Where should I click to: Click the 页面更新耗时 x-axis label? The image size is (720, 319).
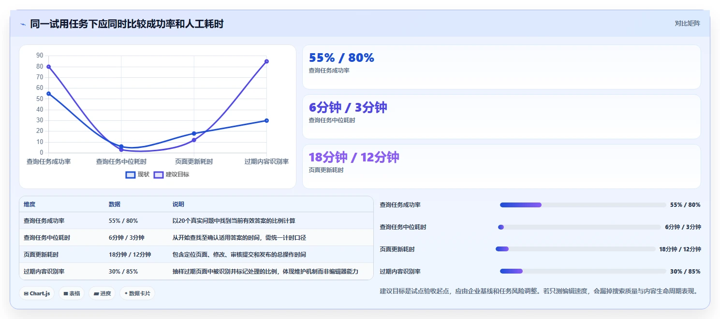(194, 162)
